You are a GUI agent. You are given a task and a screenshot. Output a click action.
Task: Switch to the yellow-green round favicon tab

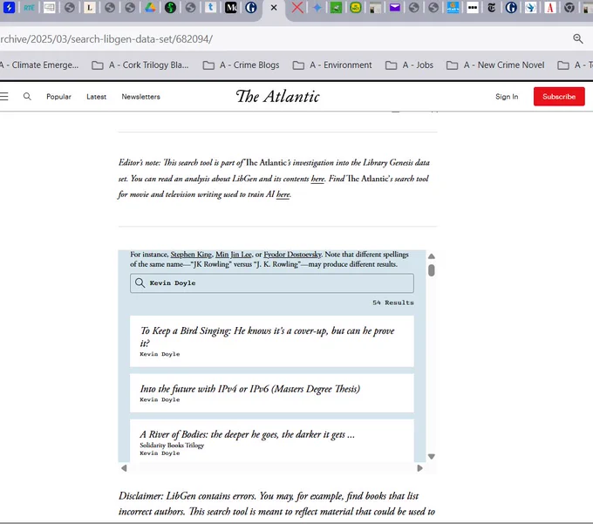(x=356, y=8)
